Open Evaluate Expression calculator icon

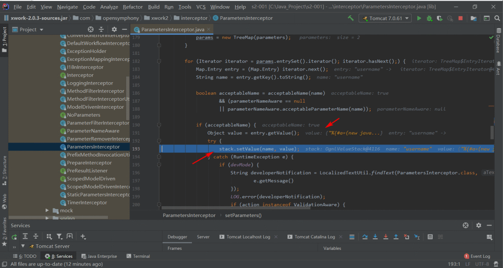coord(430,237)
